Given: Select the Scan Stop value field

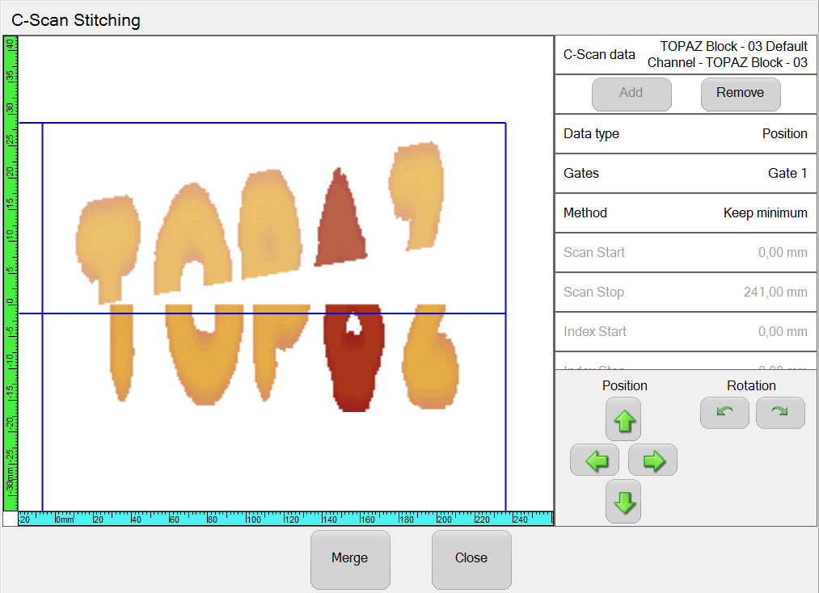Looking at the screenshot, I should click(686, 292).
